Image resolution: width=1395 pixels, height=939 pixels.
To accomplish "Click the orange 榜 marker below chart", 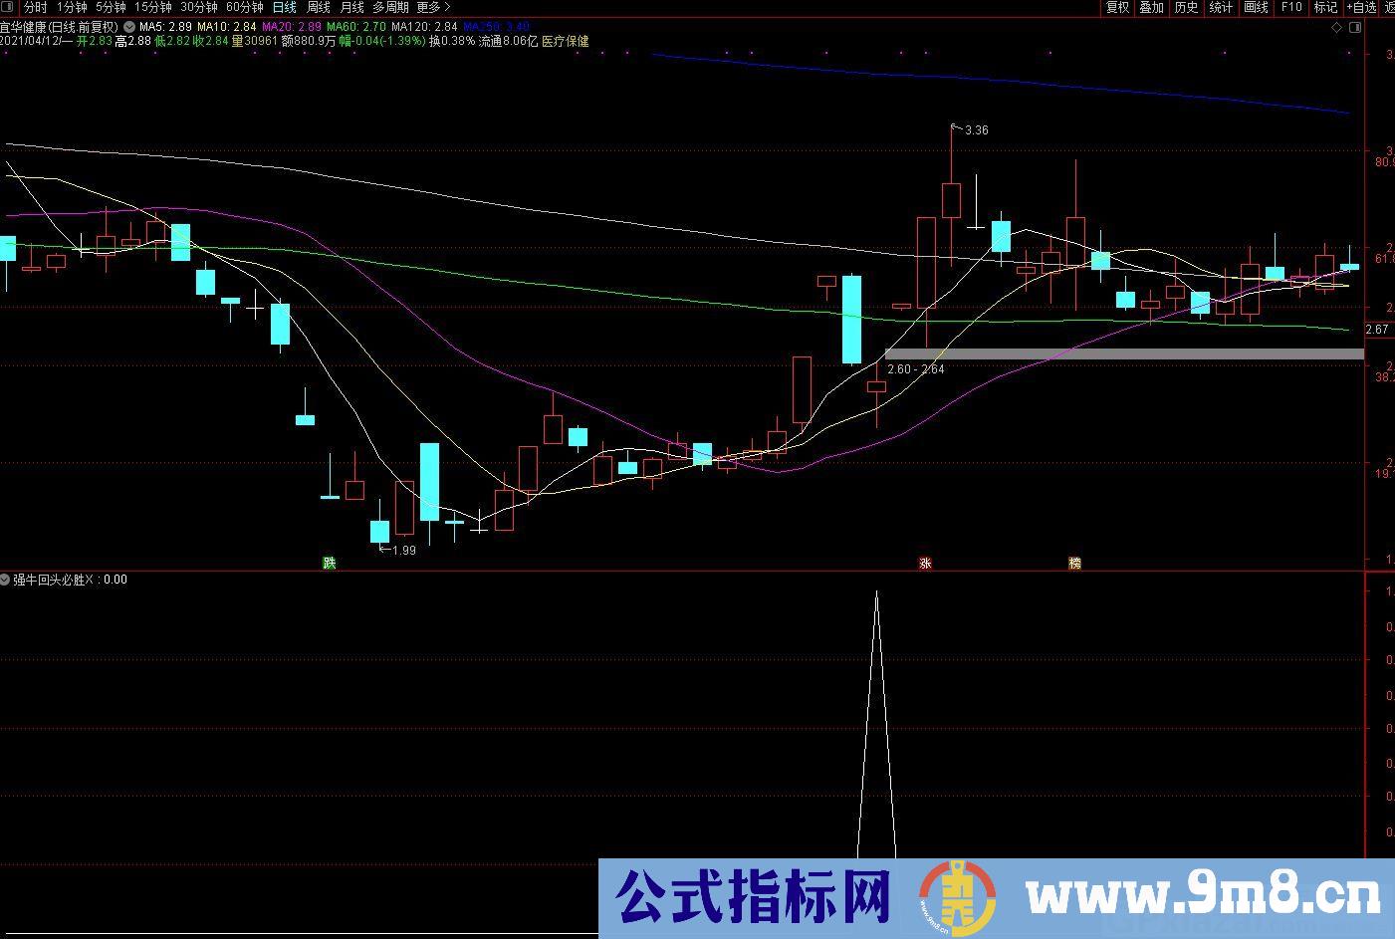I will pos(1074,563).
